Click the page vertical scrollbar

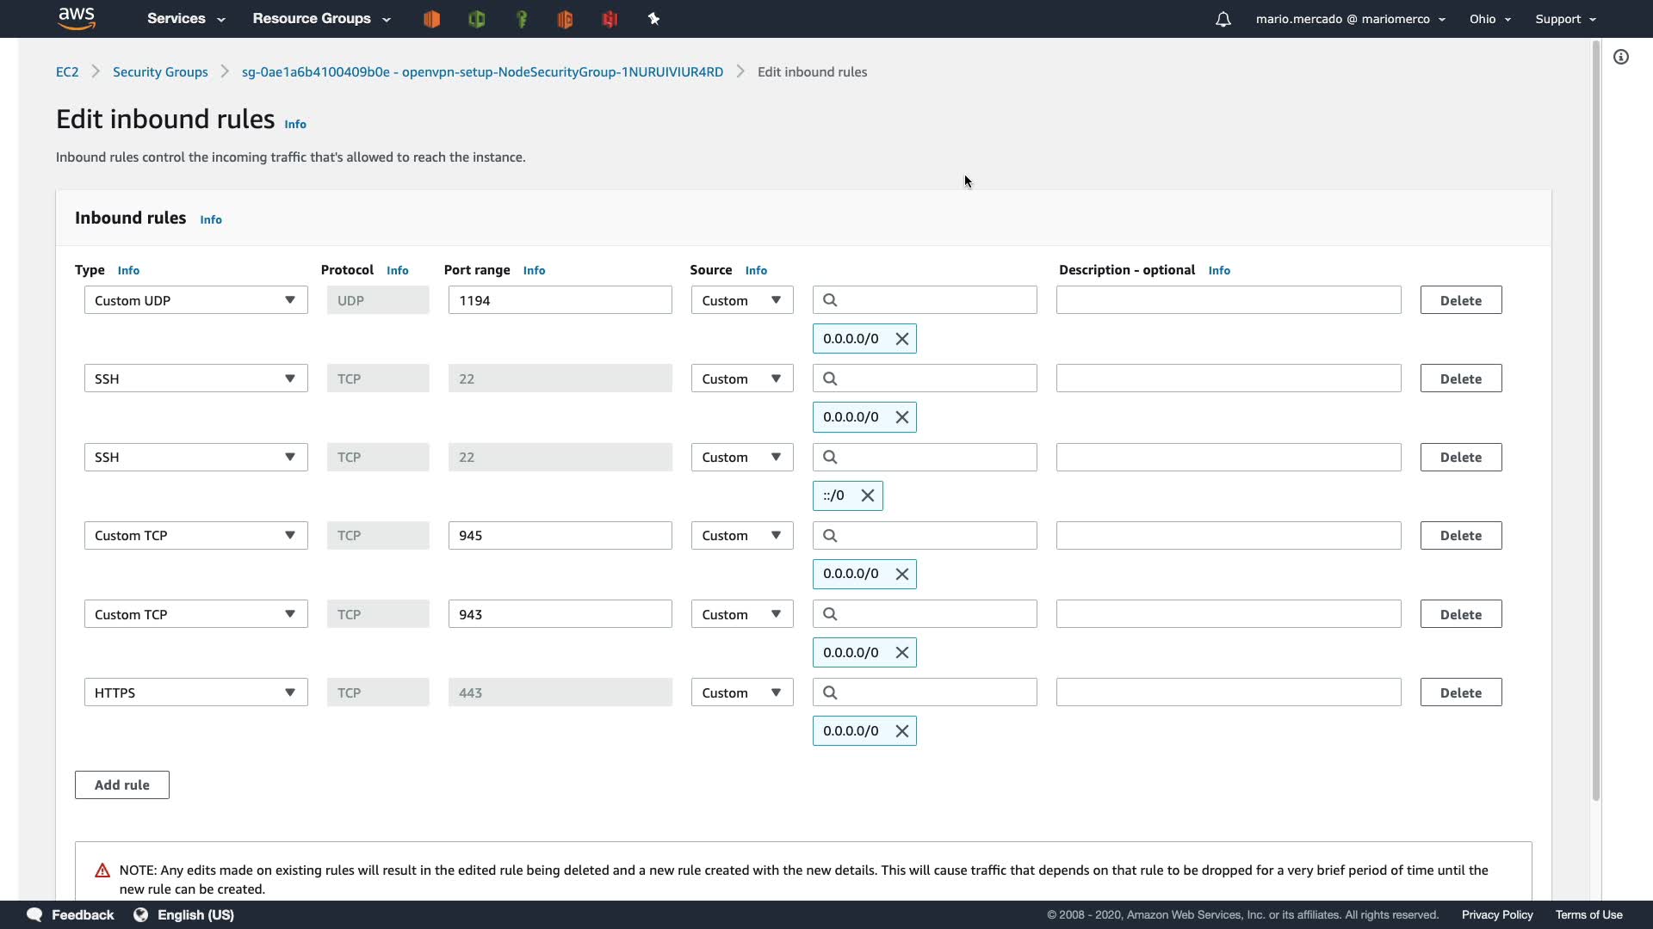click(x=1595, y=421)
